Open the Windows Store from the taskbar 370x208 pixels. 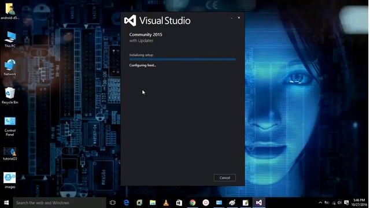point(179,203)
